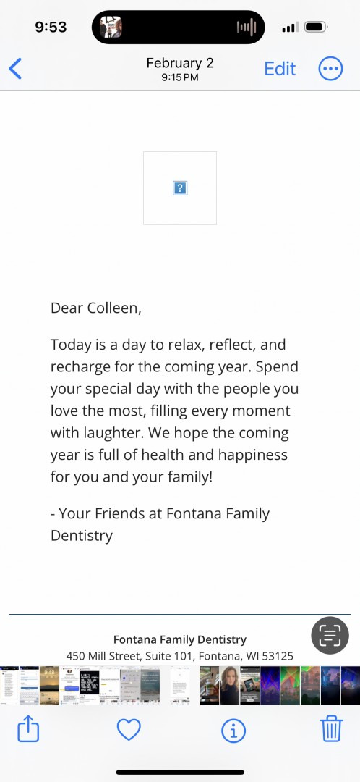Delete the photo using trash icon

[x=331, y=729]
